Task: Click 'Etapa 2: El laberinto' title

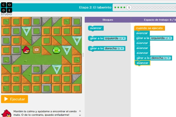Action: click(95, 7)
